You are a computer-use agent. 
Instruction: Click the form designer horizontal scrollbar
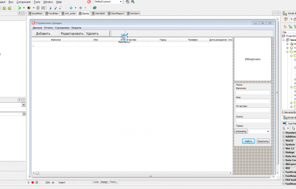(151, 176)
